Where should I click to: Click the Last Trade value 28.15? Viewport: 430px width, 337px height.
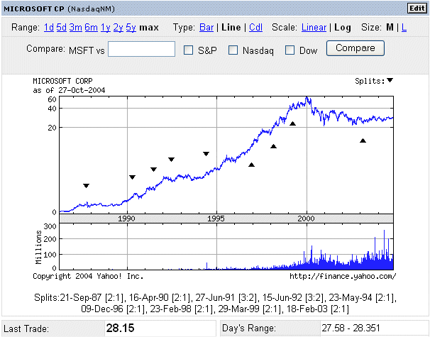pos(120,328)
